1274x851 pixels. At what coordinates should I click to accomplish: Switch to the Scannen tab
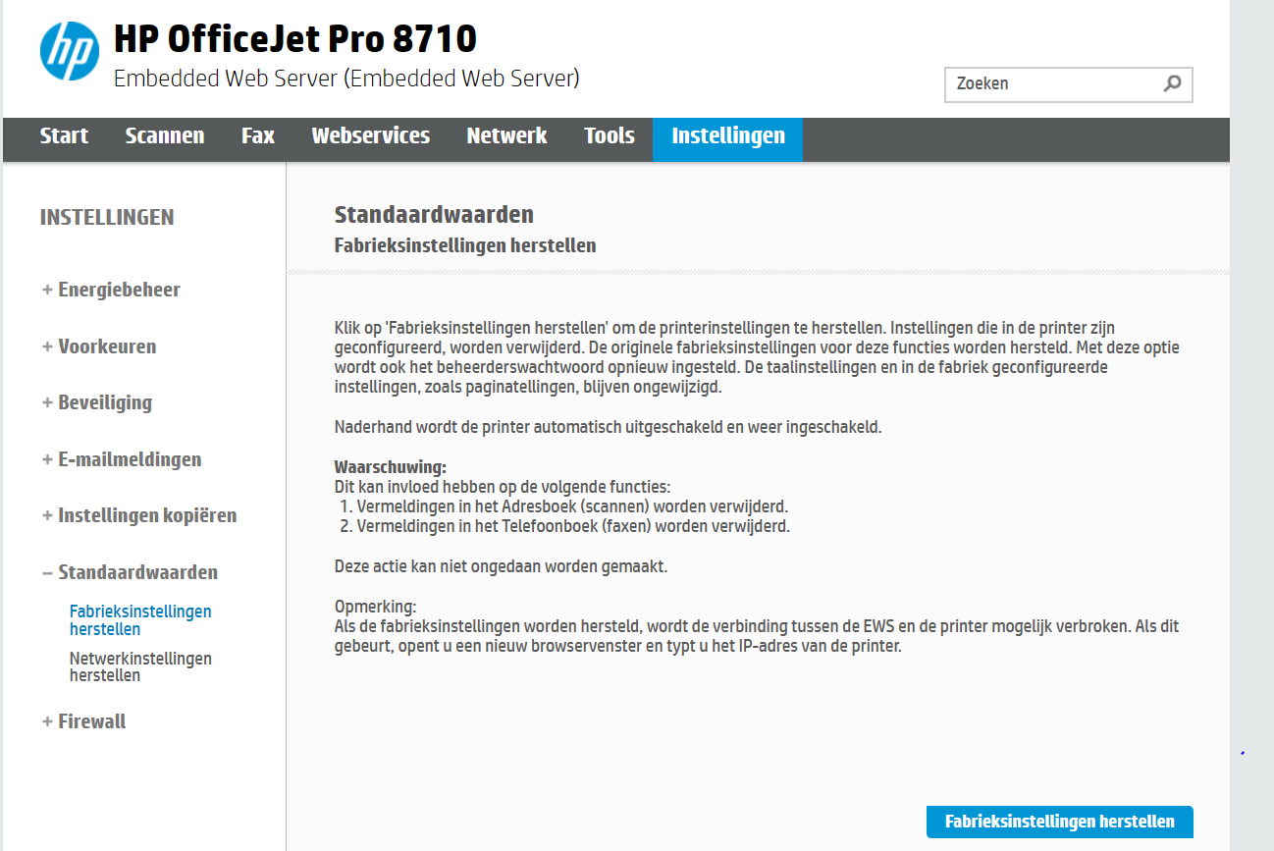[x=165, y=136]
